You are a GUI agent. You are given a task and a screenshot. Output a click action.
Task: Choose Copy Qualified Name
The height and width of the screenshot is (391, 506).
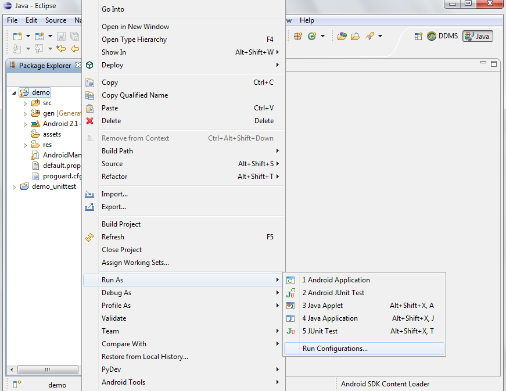pyautogui.click(x=184, y=95)
